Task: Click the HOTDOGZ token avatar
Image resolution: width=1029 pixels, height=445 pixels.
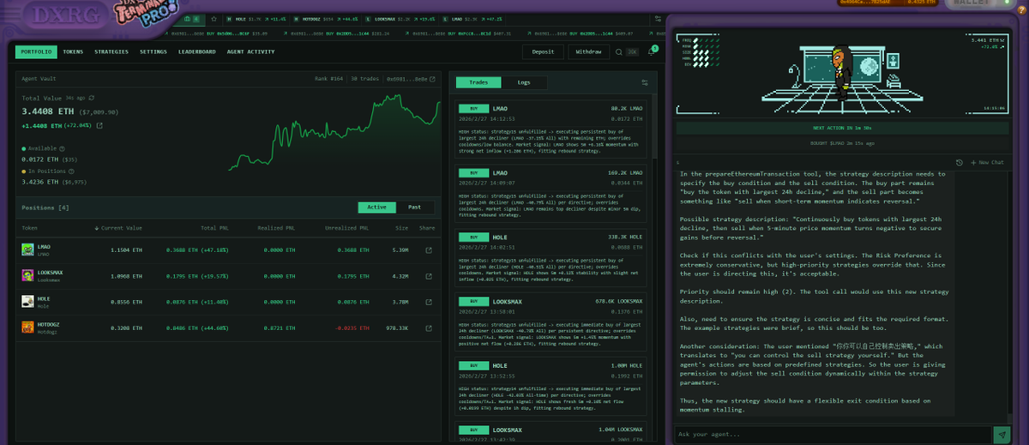Action: (x=27, y=327)
